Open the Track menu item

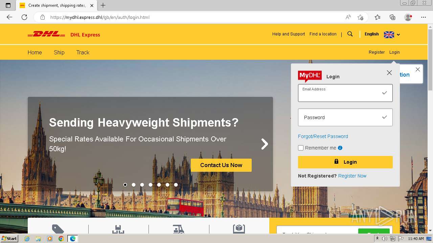(83, 52)
